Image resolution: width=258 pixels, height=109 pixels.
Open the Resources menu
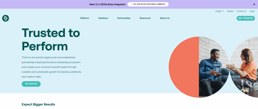(145, 18)
